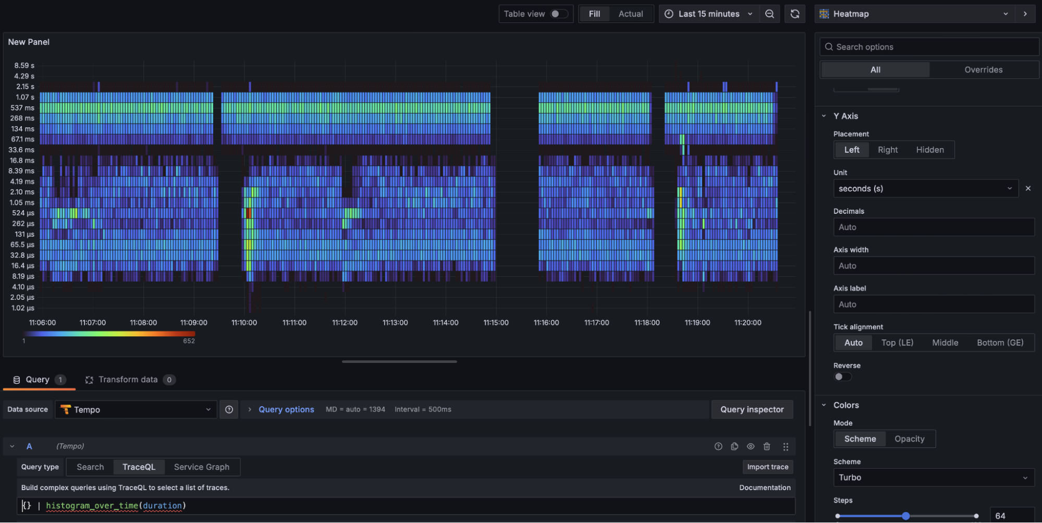This screenshot has height=523, width=1042.
Task: Switch to the Overrides tab
Action: pos(983,69)
